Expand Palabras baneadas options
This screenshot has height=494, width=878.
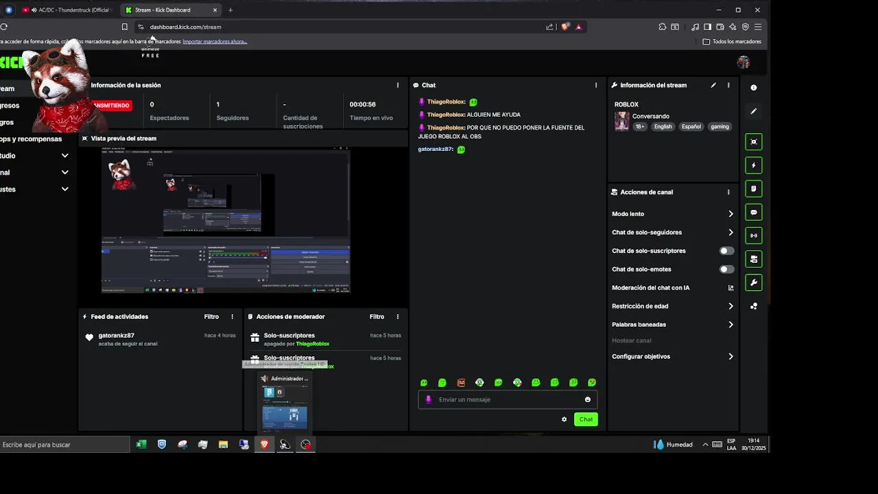[x=731, y=325]
